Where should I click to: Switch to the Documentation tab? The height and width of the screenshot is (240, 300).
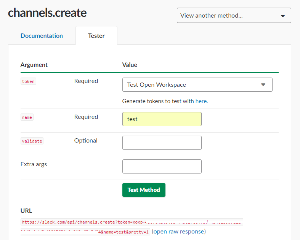click(42, 36)
